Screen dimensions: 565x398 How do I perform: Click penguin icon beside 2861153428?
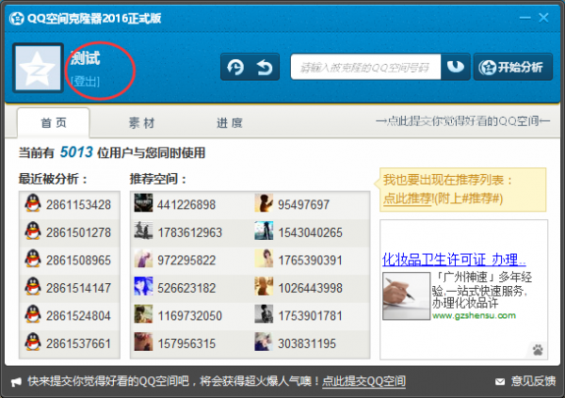tap(33, 203)
